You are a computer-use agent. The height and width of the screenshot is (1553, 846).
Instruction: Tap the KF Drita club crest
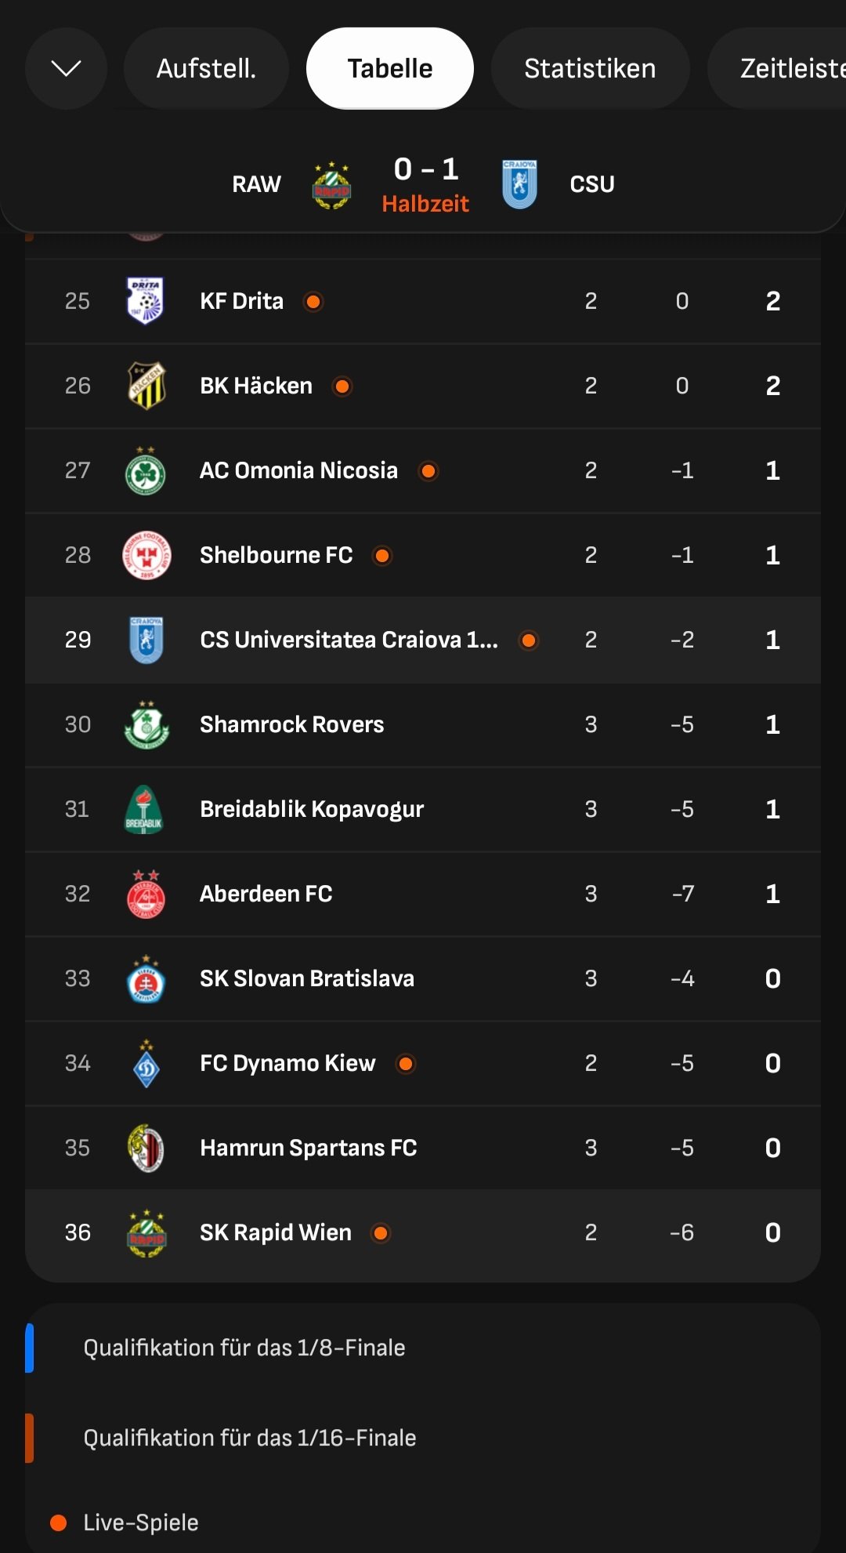(x=146, y=301)
